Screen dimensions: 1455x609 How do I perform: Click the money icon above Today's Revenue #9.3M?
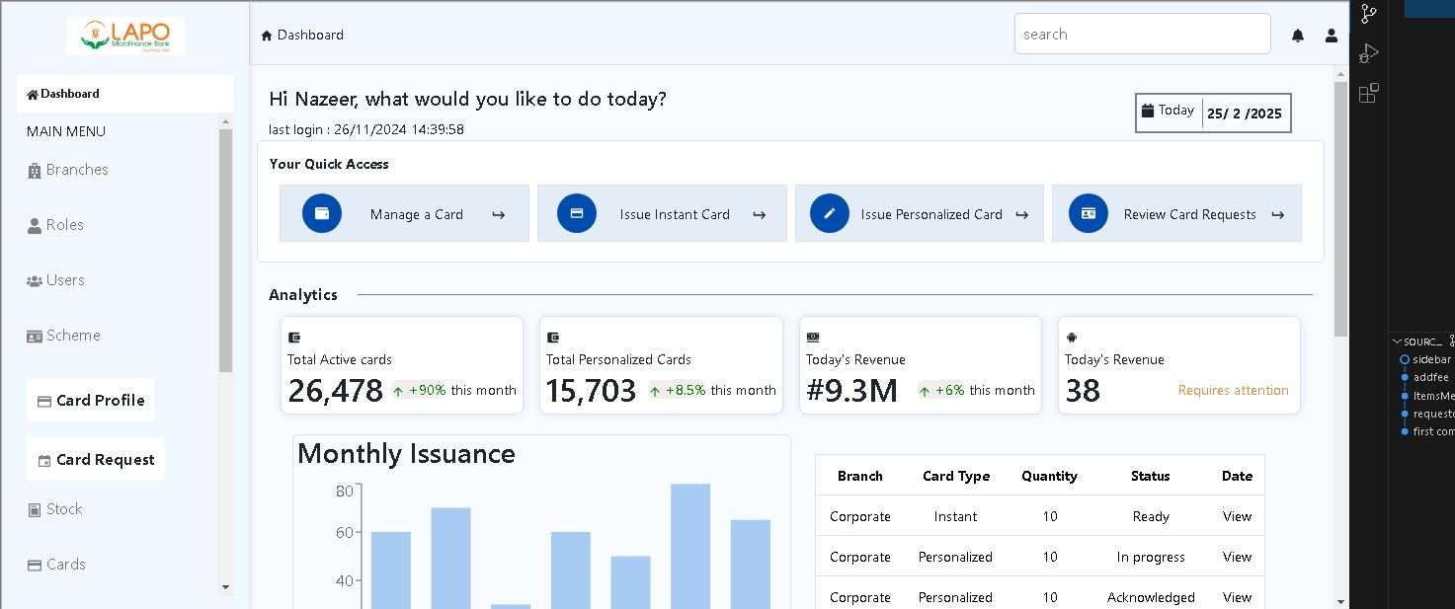coord(813,338)
